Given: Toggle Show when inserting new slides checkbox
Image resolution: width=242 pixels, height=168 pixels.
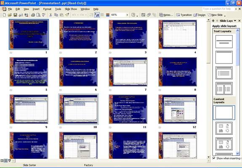Looking at the screenshot, I should point(214,158).
